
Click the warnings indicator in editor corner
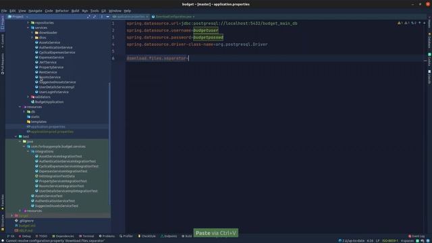point(400,23)
